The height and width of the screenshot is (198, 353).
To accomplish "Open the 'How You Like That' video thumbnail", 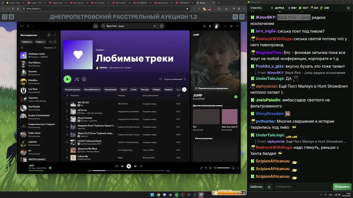I will pyautogui.click(x=230, y=117).
